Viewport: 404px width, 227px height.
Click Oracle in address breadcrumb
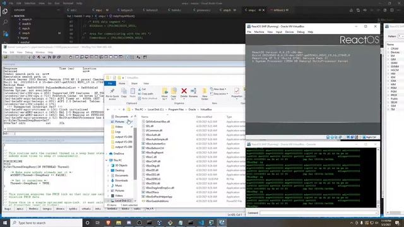(x=192, y=110)
